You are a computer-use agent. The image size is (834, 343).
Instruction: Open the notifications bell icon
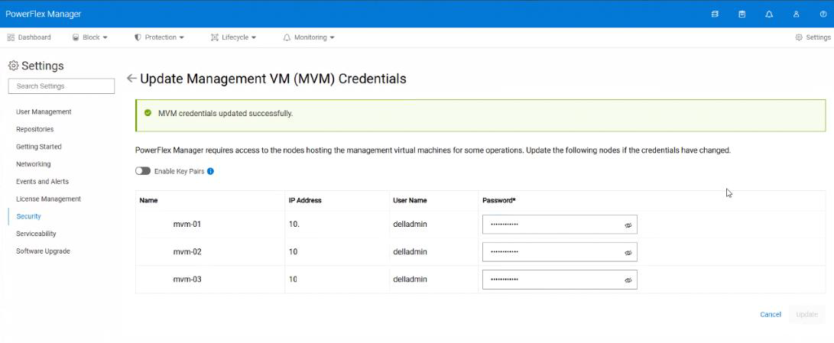769,15
